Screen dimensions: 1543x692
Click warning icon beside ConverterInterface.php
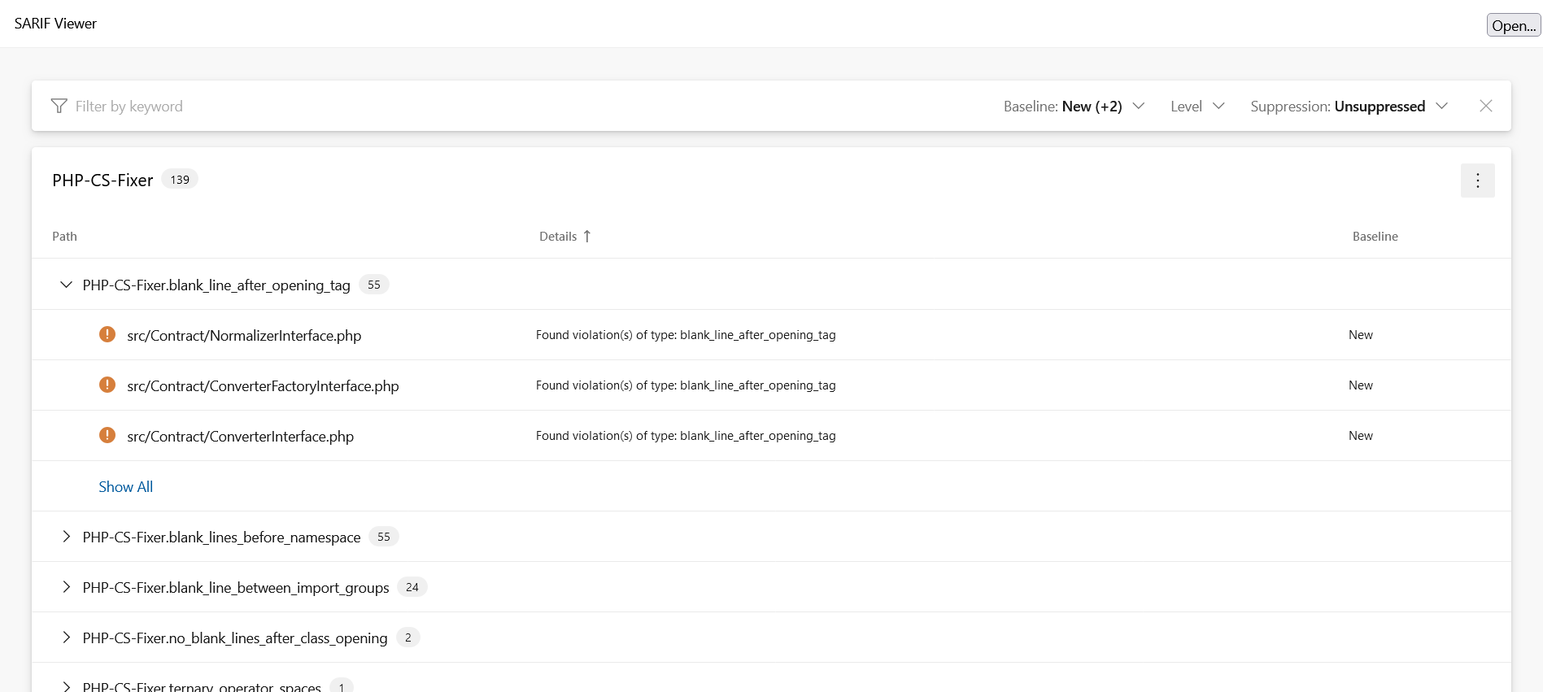tap(107, 436)
